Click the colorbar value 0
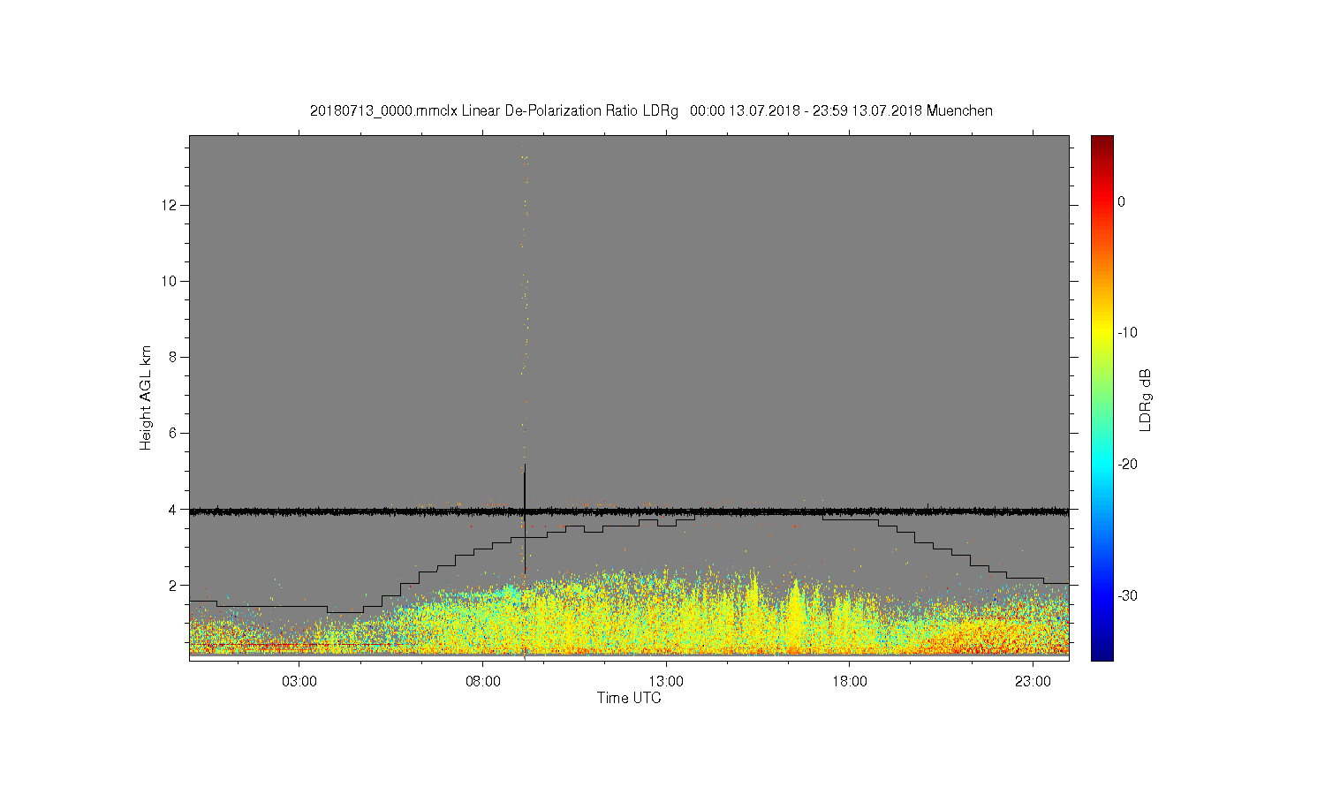 (1121, 201)
